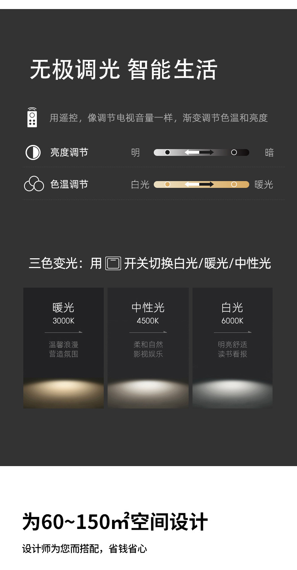Viewport: 297px width, 570px height.
Task: Click the half-filled brightness circle icon
Action: pos(33,152)
